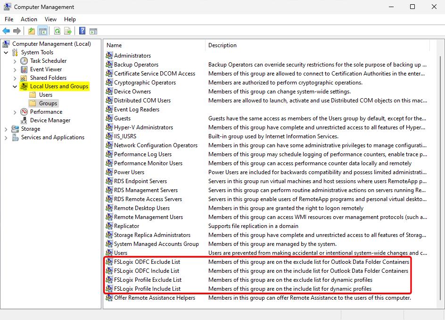Click the System Tools wrench icon

click(x=15, y=52)
